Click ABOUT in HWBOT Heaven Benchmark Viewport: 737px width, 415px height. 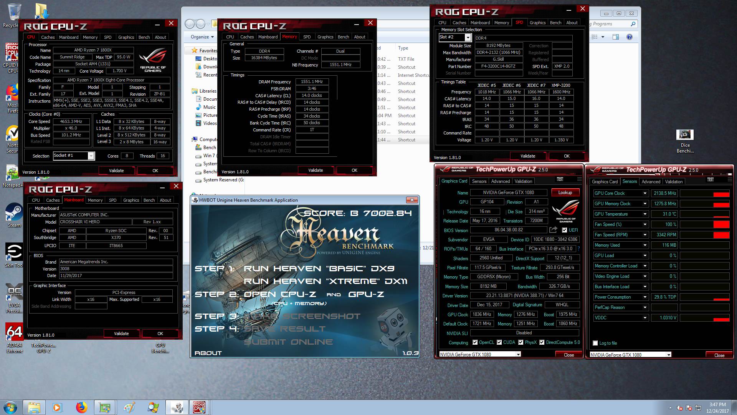click(x=208, y=353)
